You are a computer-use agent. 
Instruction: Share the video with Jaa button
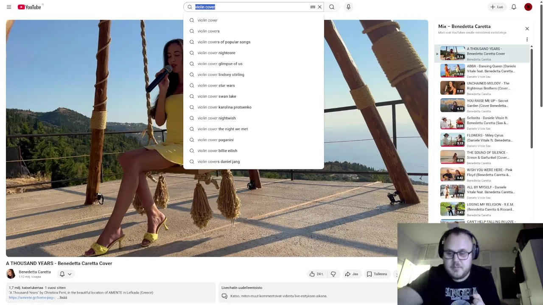tap(352, 274)
